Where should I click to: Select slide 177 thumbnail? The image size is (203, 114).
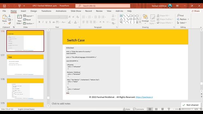coord(25,65)
